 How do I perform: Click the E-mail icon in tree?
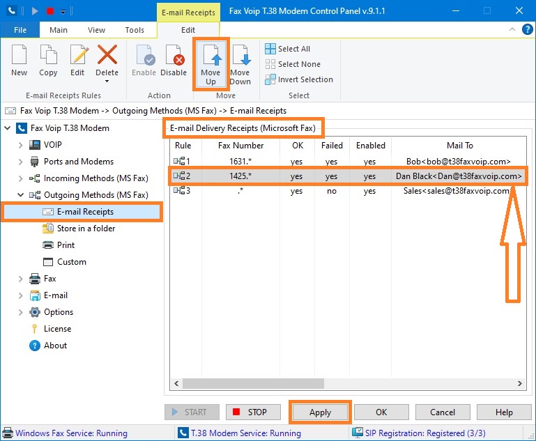pos(35,295)
